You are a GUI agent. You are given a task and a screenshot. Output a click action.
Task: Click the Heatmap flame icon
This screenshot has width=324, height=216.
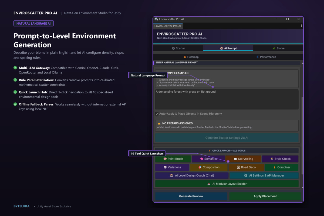[x=185, y=57]
